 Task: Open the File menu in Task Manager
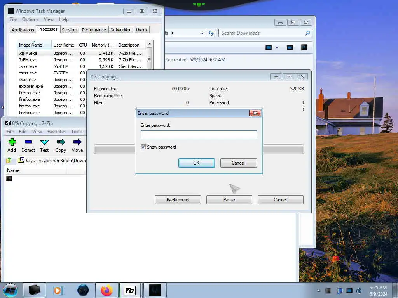[13, 19]
